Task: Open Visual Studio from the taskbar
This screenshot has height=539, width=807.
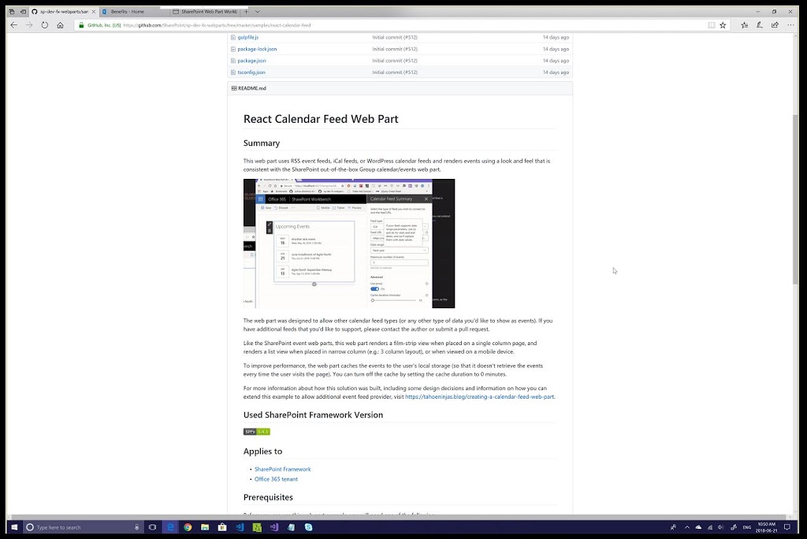Action: 273,527
